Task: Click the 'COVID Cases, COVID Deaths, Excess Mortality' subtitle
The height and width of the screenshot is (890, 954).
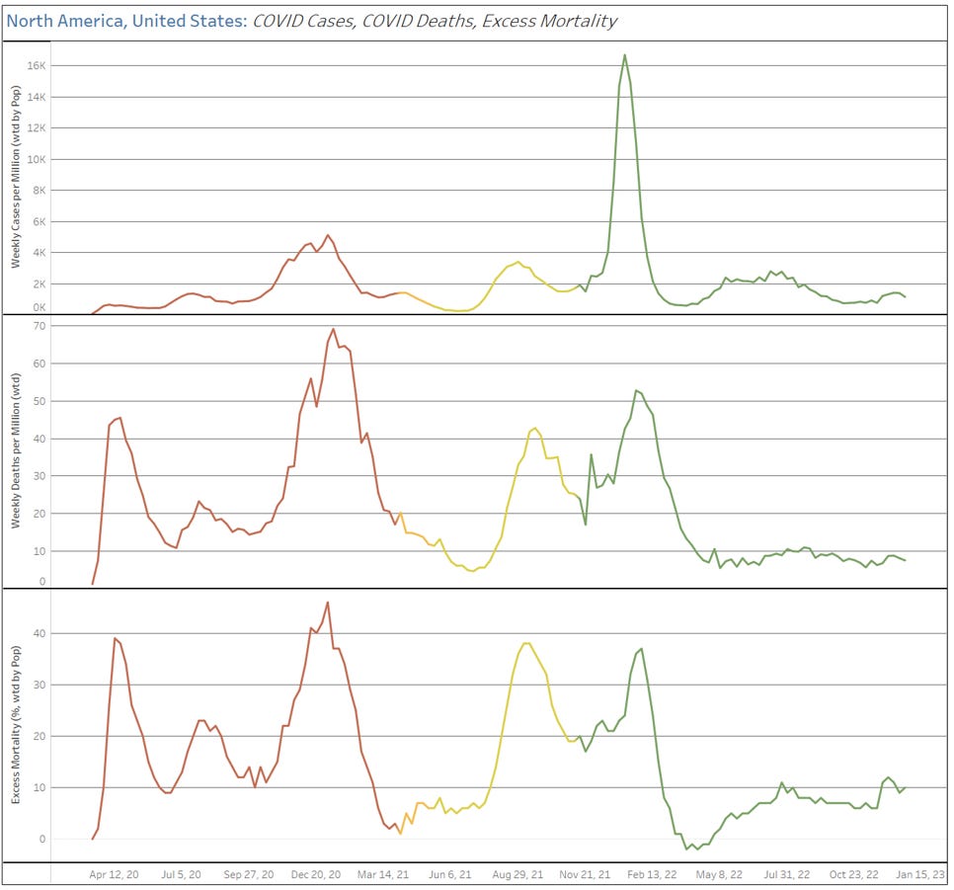Action: (x=435, y=21)
